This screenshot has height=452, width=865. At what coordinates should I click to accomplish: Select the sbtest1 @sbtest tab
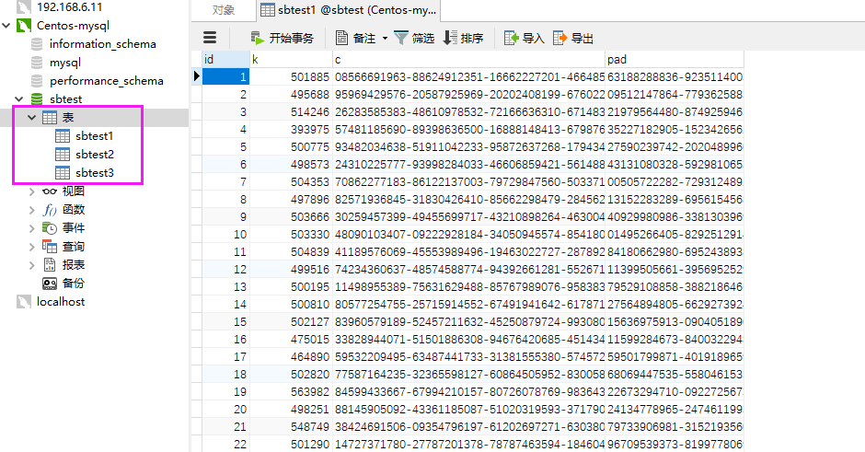click(348, 10)
